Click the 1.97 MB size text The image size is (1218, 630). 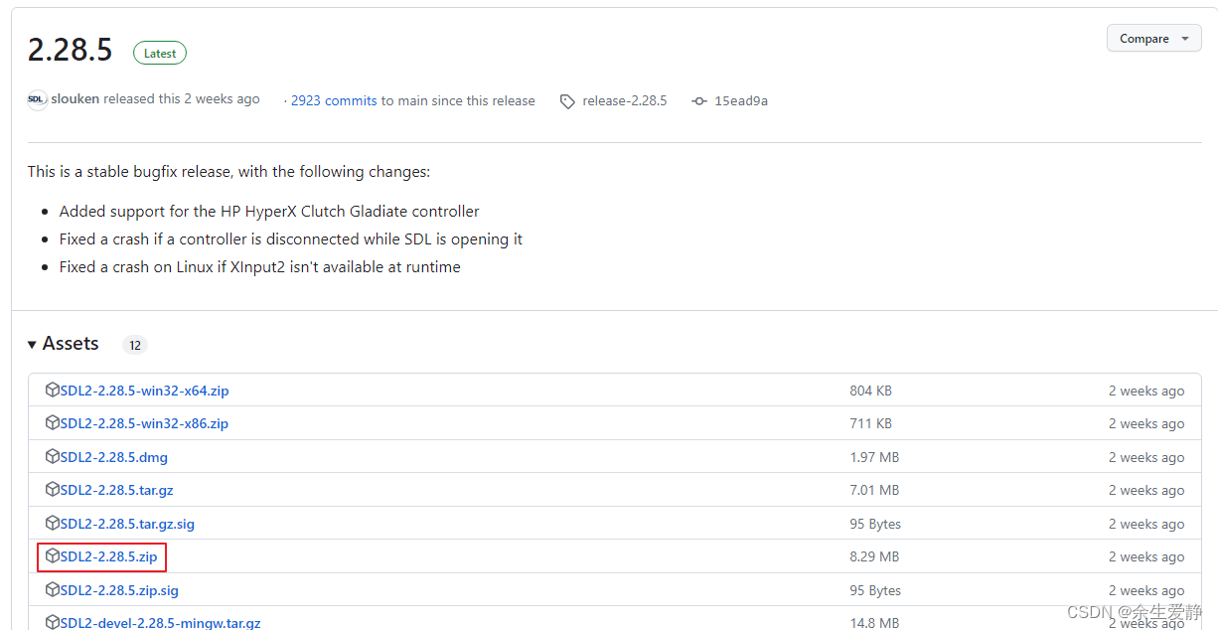[x=874, y=457]
